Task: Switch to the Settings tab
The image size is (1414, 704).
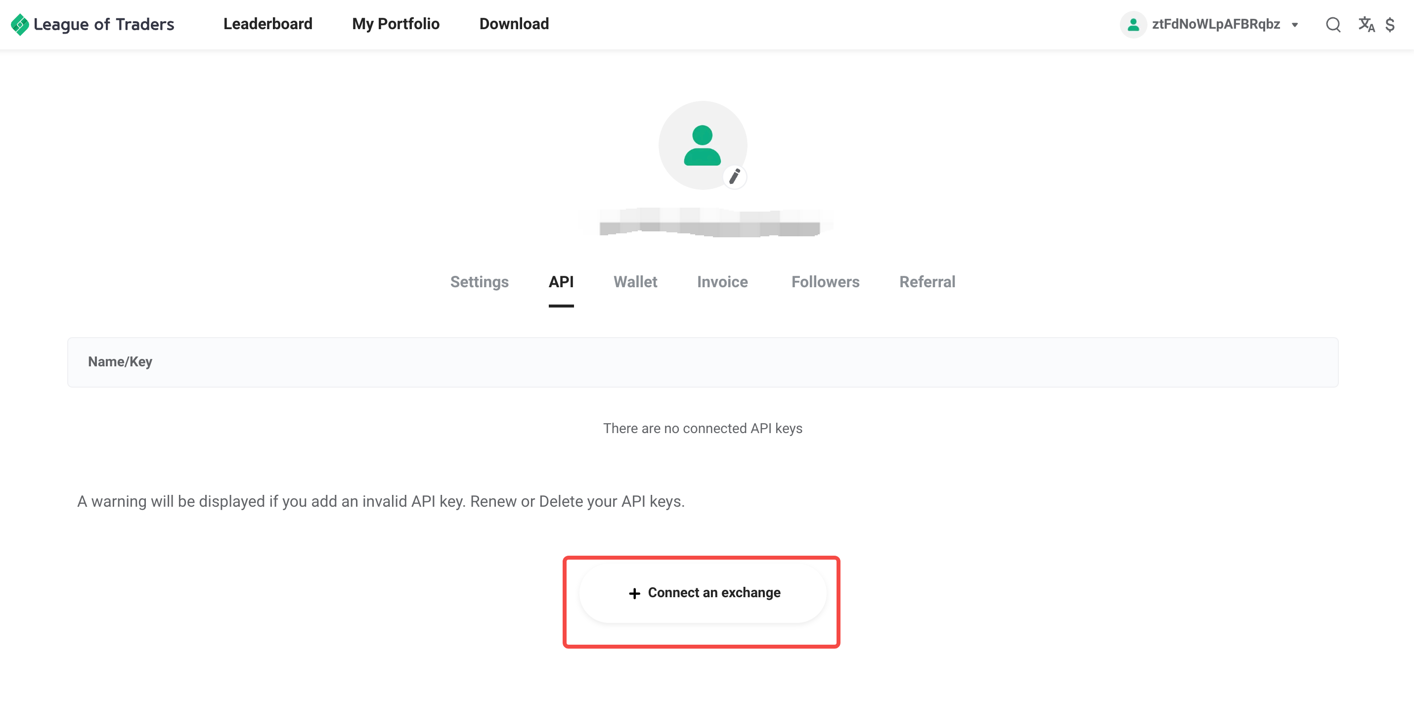Action: [479, 281]
